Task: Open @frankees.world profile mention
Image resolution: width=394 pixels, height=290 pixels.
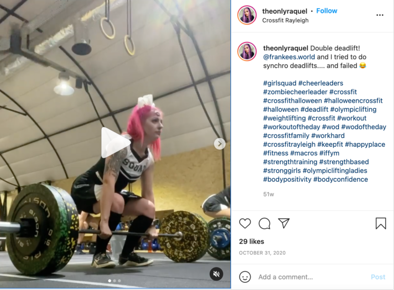Action: click(x=289, y=57)
